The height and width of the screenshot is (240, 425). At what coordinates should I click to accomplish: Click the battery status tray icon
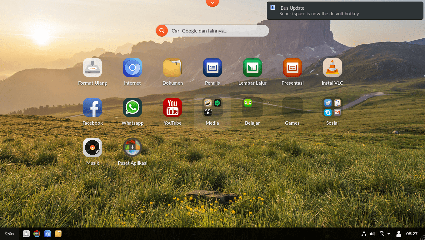tap(382, 234)
